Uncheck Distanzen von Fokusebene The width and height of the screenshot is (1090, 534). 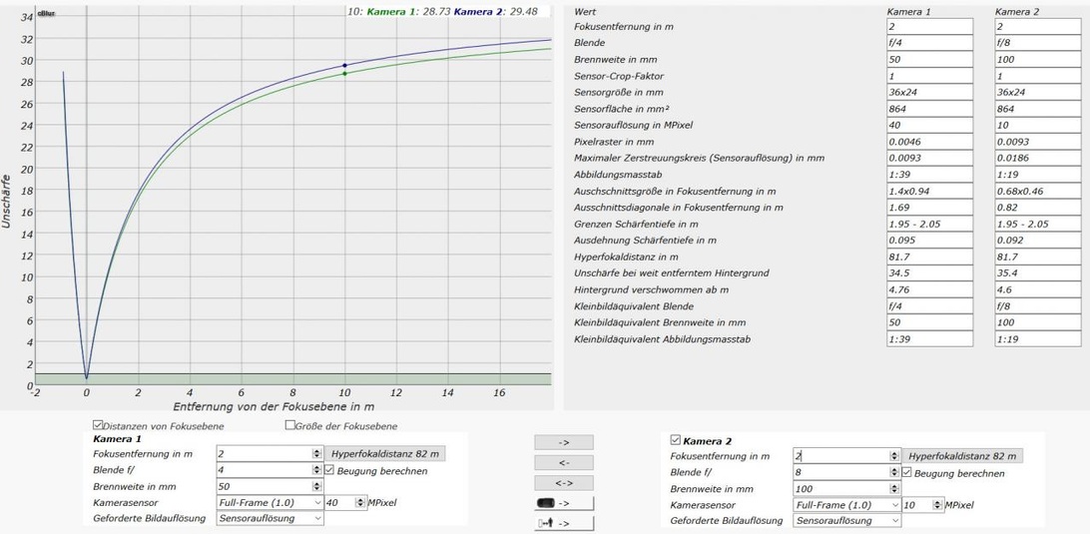98,425
